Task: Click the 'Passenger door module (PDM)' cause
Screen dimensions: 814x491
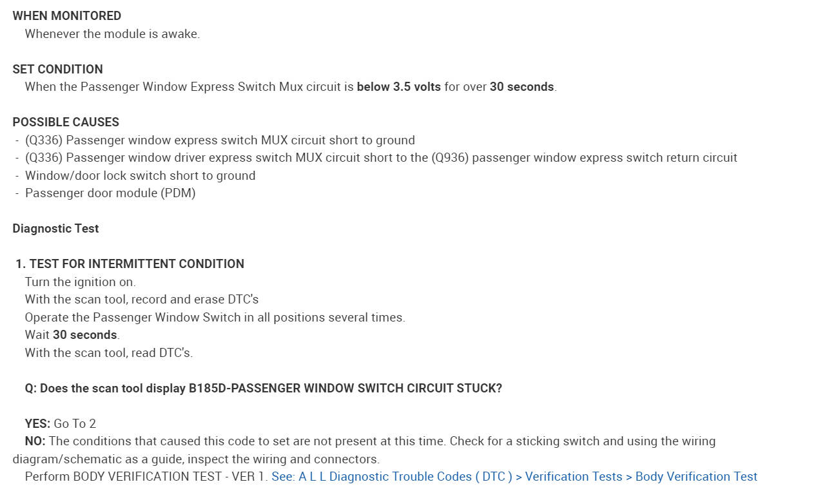Action: click(x=110, y=193)
